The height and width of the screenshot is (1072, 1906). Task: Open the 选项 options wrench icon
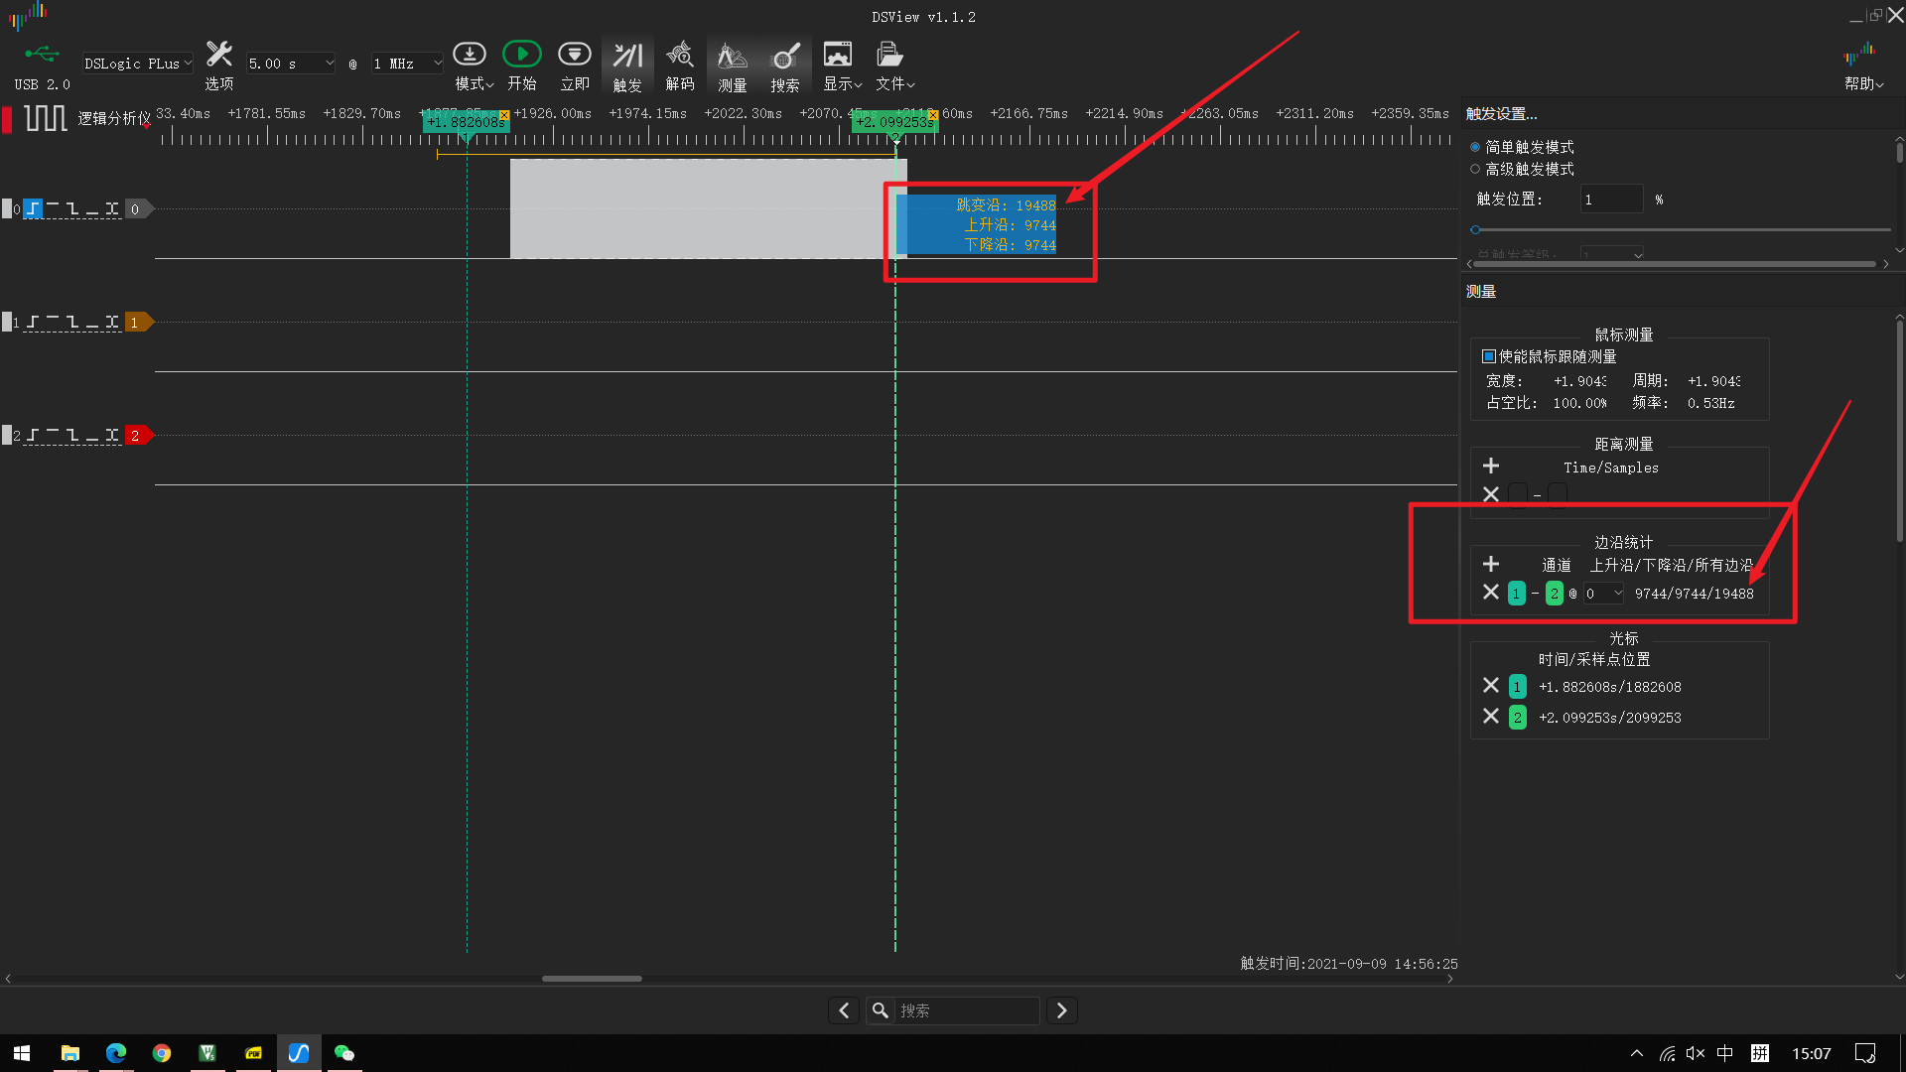pos(219,55)
